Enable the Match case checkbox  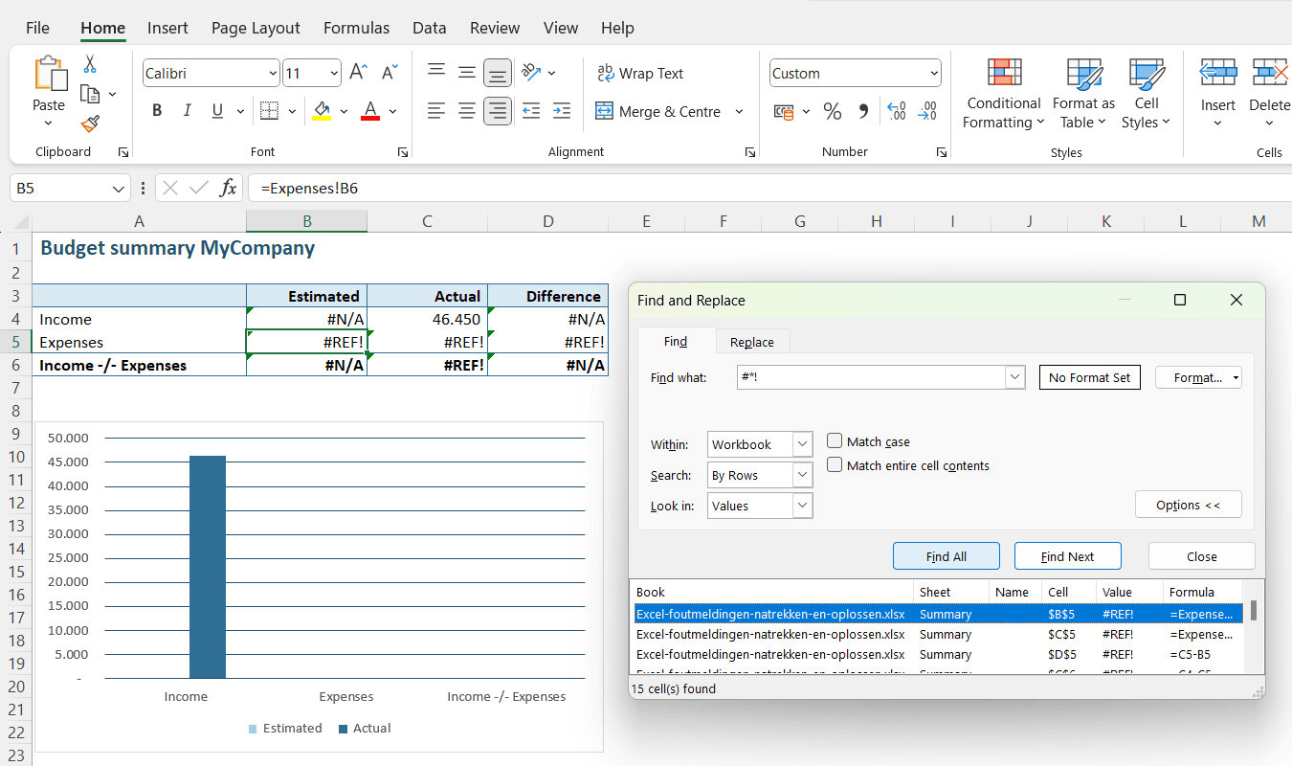point(834,440)
